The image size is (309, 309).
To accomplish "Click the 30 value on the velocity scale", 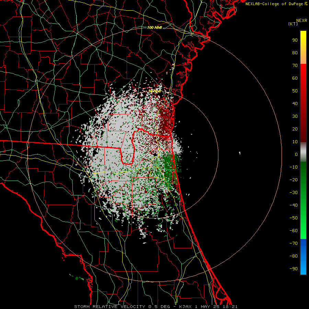I will point(295,116).
